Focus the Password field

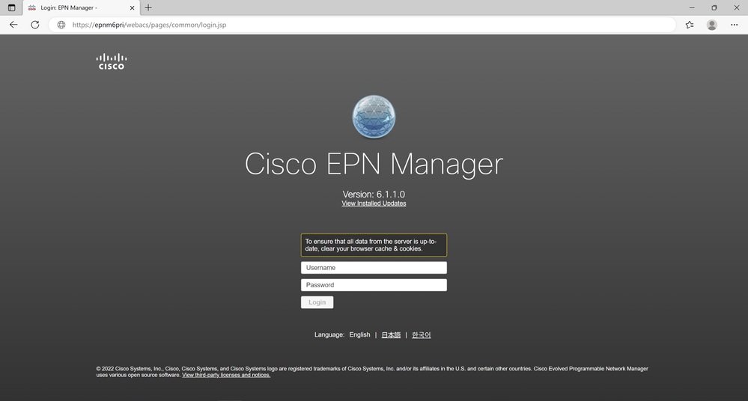tap(374, 285)
